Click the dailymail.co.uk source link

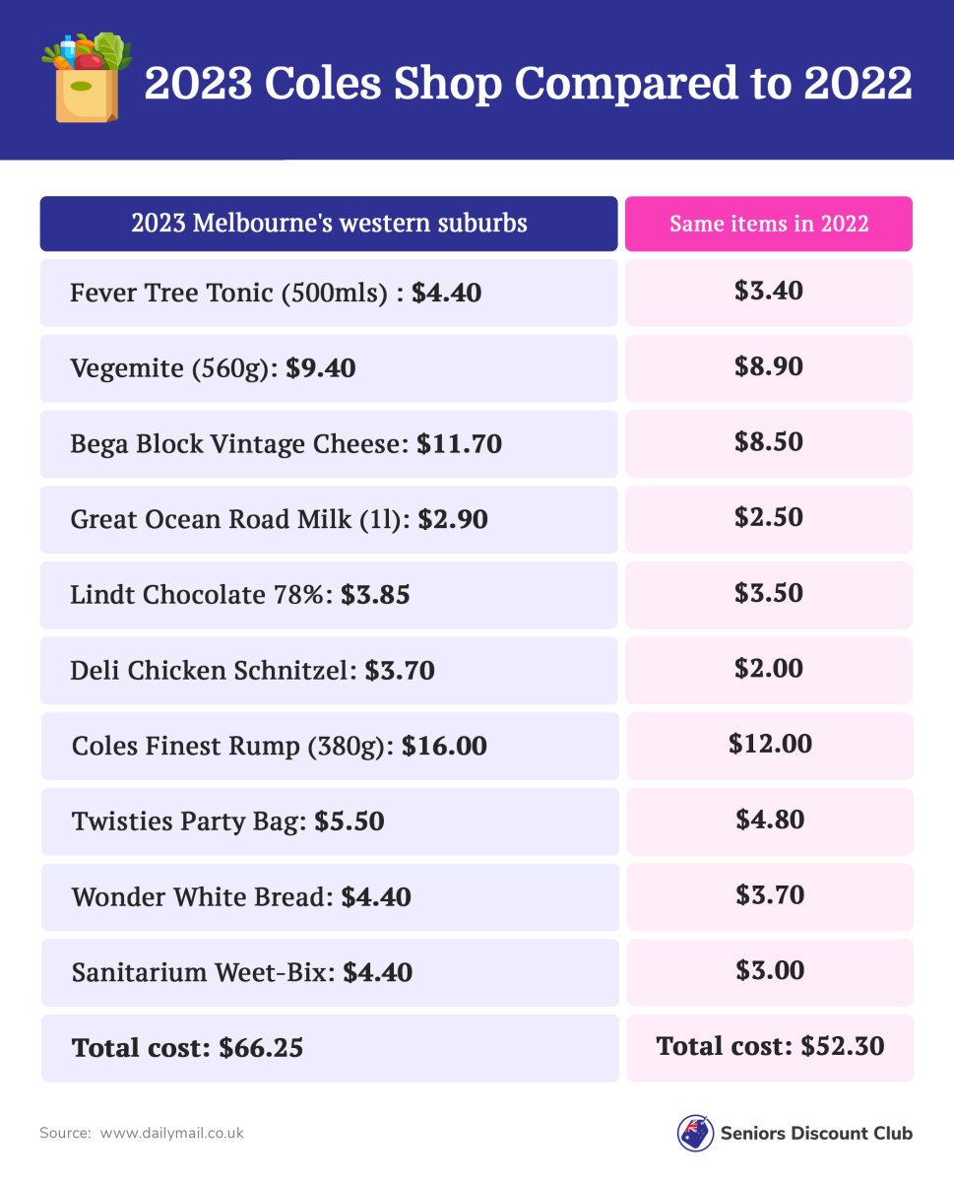pos(171,1133)
